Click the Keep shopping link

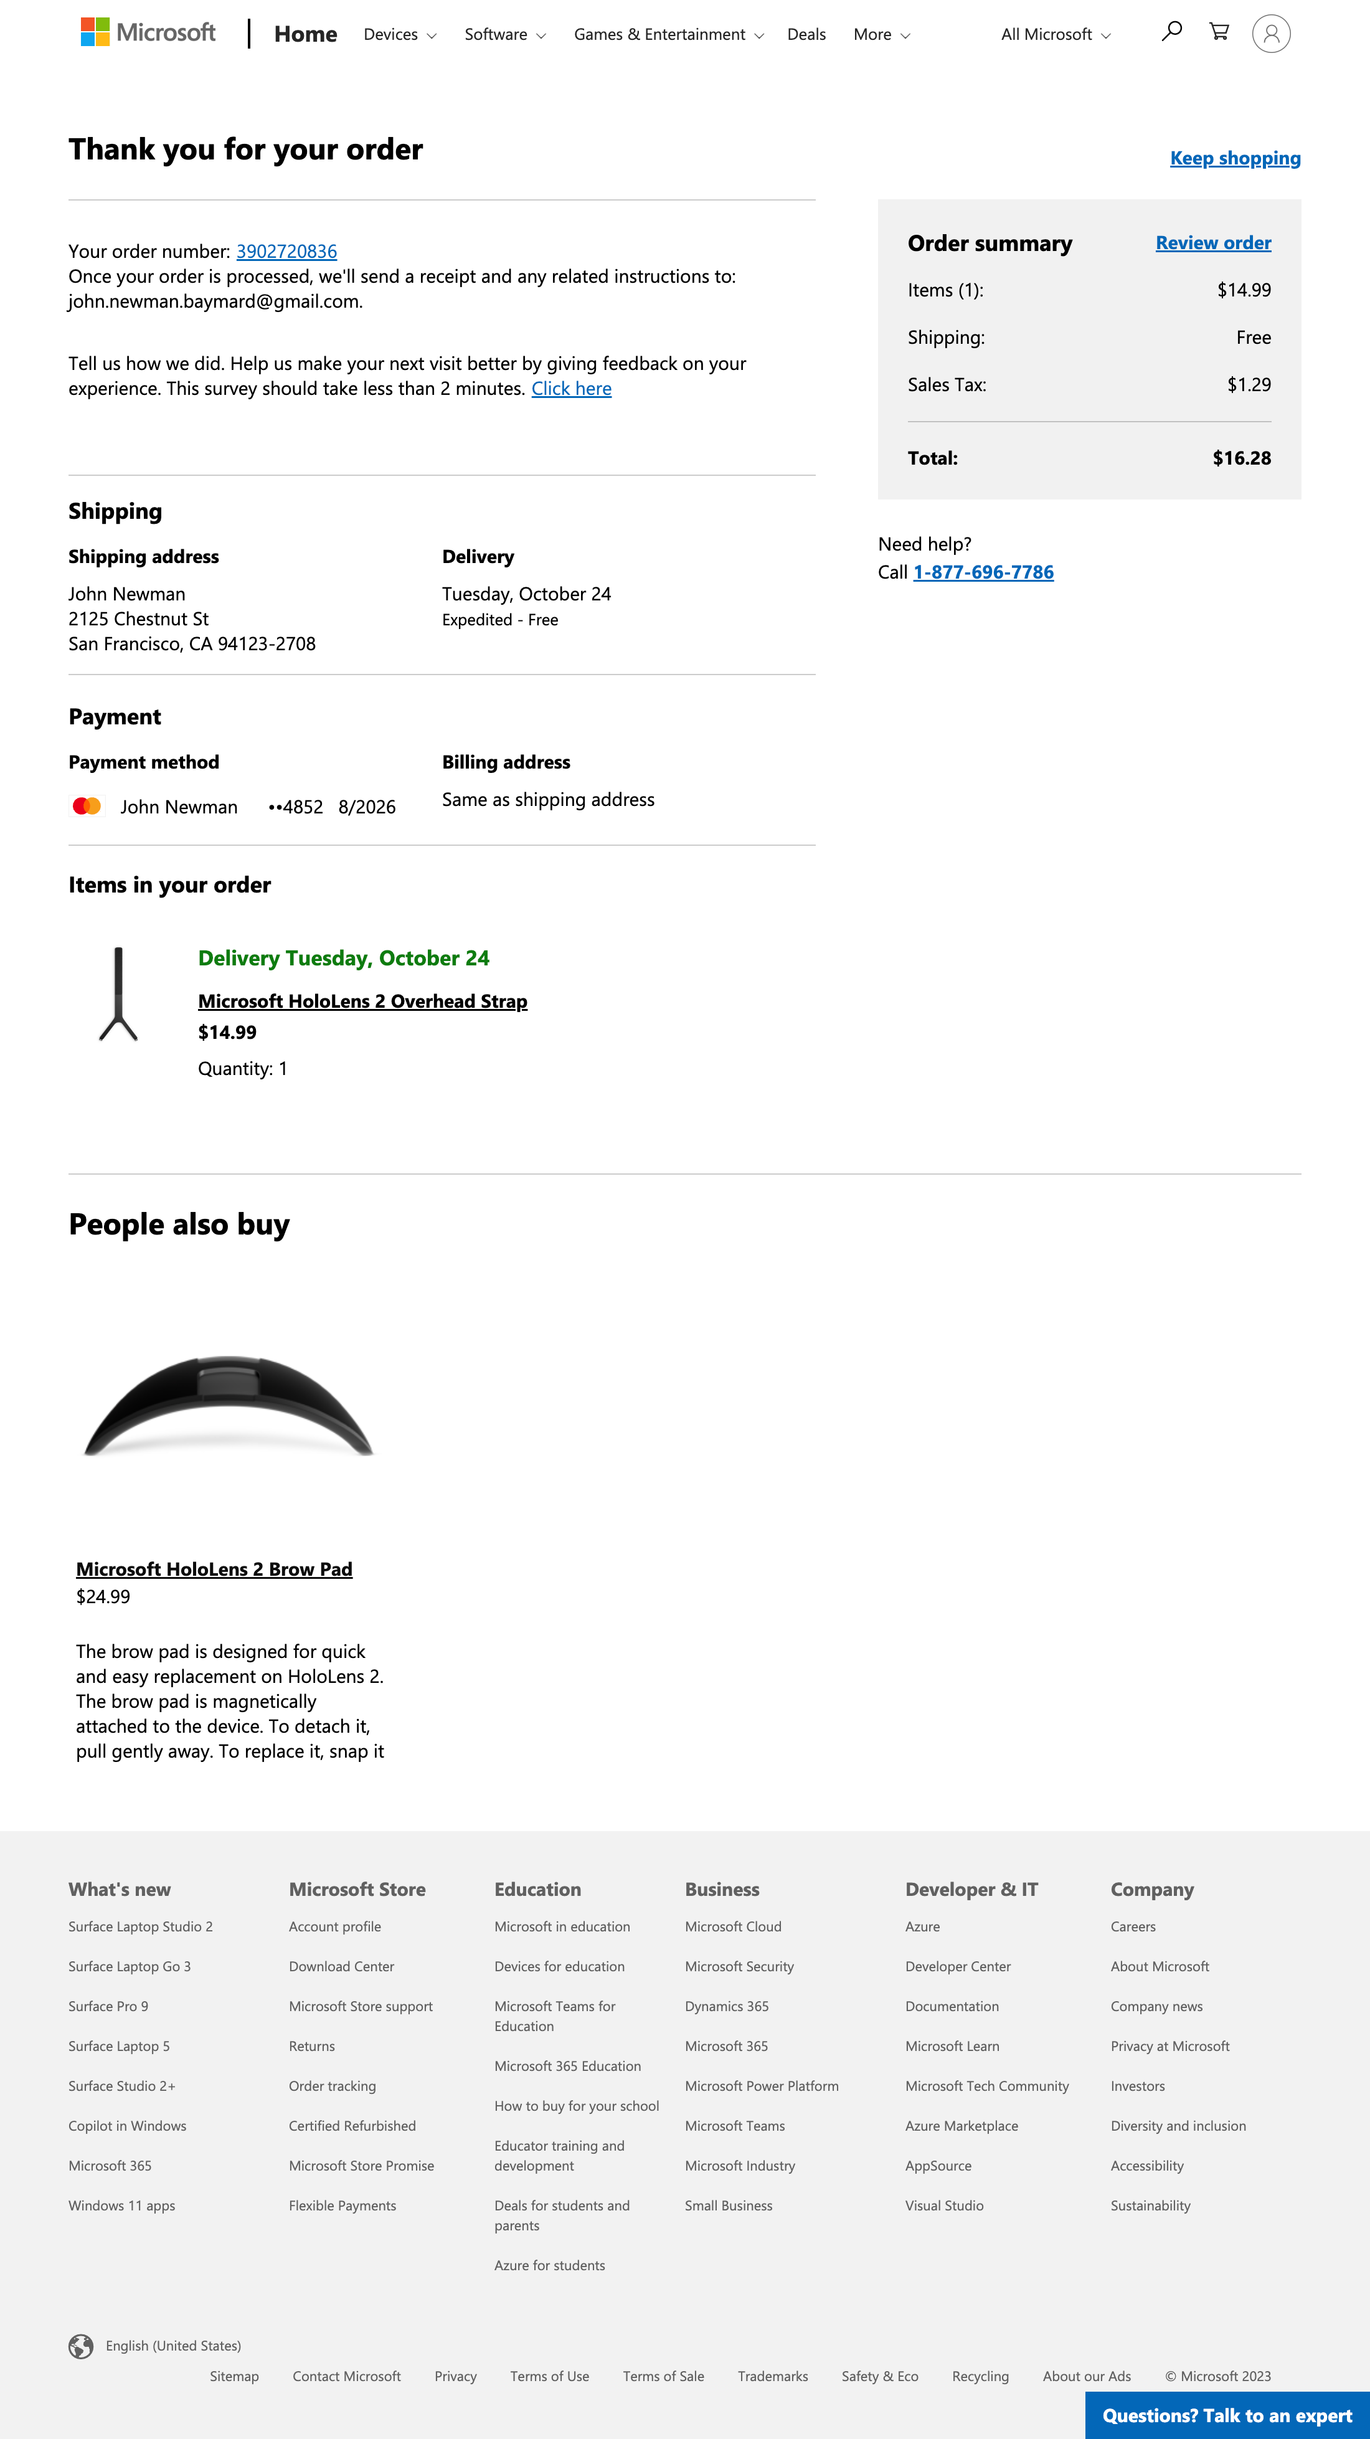pos(1235,158)
